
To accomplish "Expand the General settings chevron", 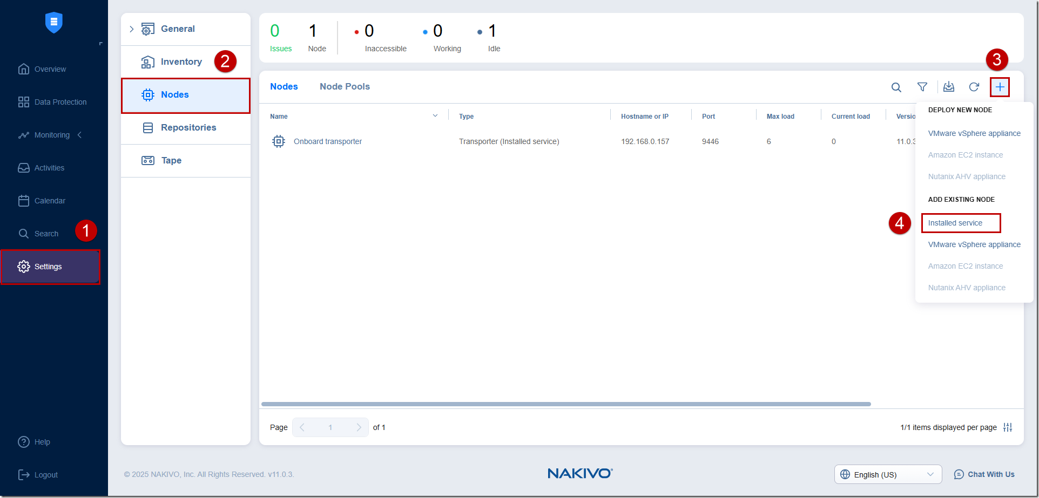I will pos(131,29).
